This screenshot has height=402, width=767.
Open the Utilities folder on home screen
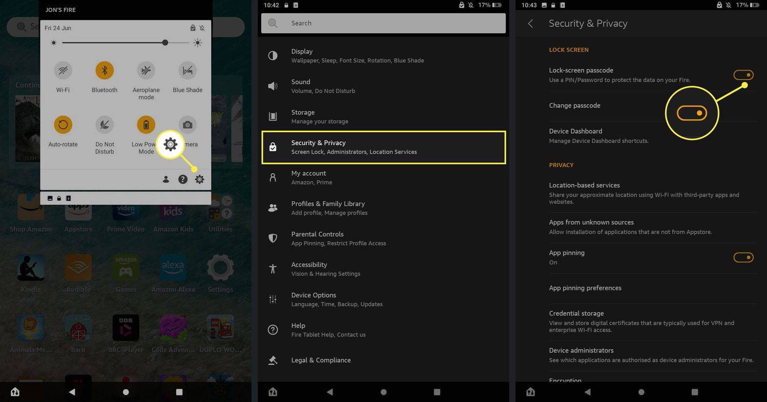(220, 213)
